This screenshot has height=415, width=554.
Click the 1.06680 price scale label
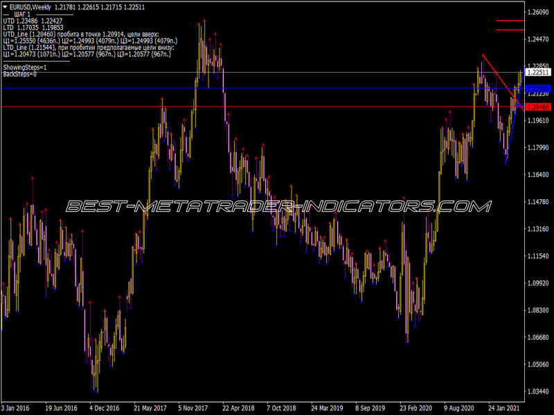pos(538,338)
